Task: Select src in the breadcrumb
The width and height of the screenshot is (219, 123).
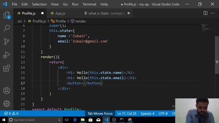Action: [x=20, y=21]
